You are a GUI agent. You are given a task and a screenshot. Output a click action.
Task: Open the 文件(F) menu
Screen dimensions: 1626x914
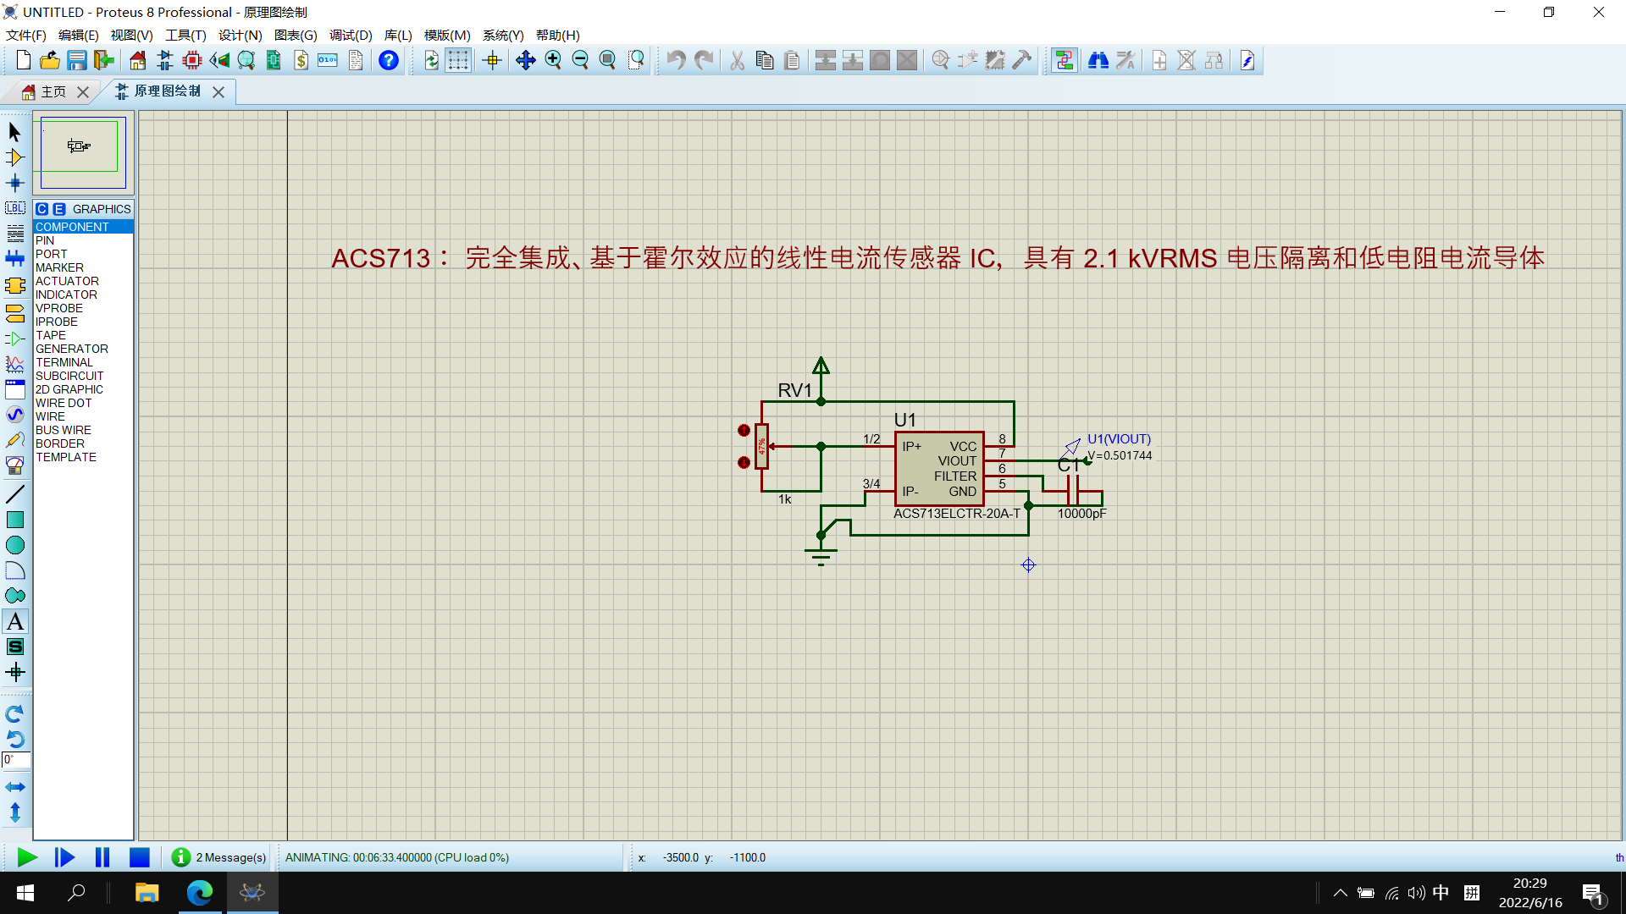[26, 35]
